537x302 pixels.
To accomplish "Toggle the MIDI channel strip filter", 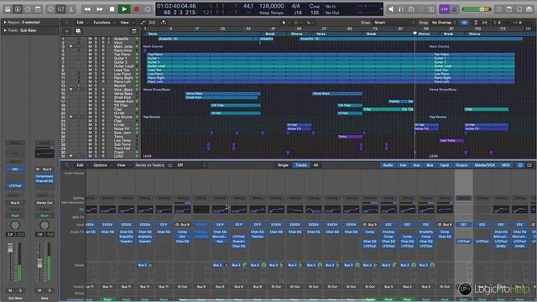I will (x=506, y=165).
